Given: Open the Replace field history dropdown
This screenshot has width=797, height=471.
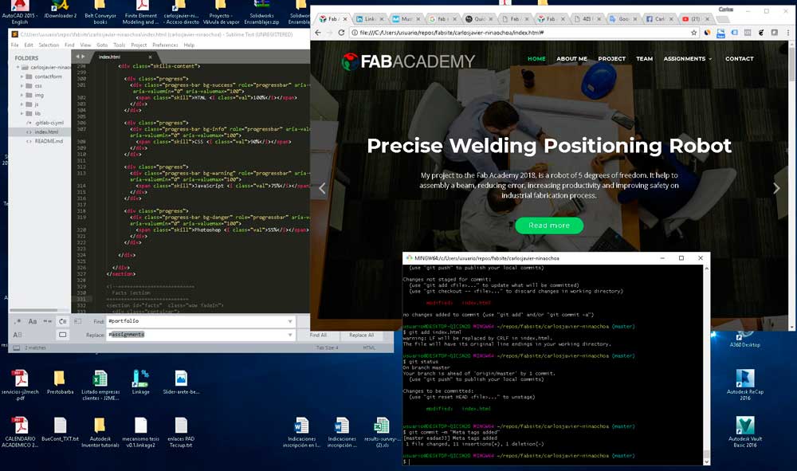Looking at the screenshot, I should 290,335.
